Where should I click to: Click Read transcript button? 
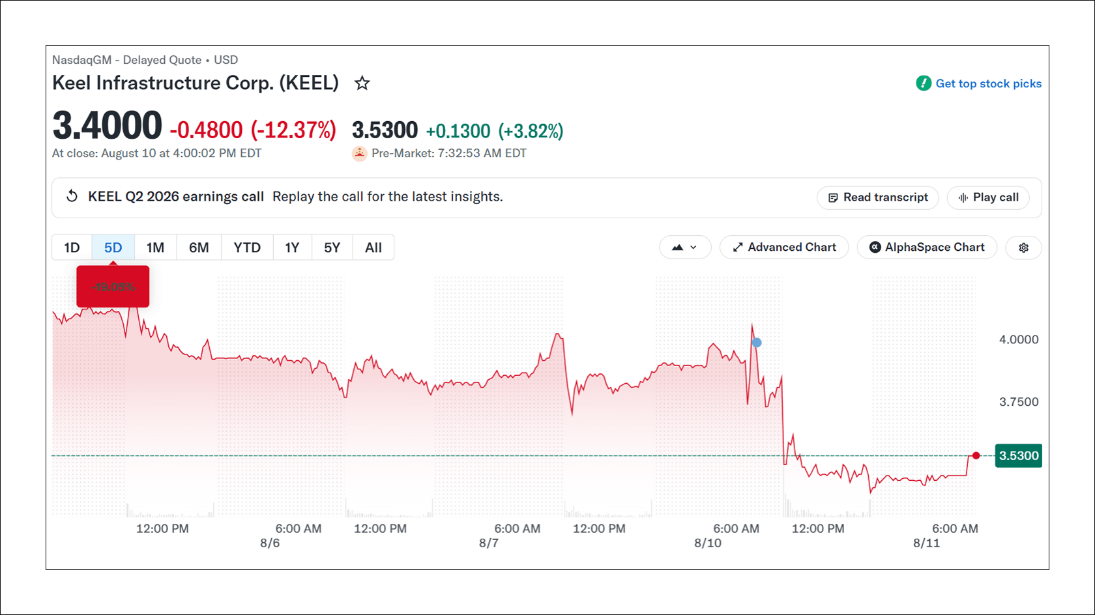[x=877, y=197]
